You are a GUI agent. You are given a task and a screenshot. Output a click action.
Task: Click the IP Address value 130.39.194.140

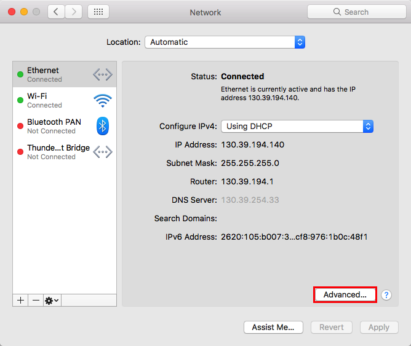click(253, 145)
